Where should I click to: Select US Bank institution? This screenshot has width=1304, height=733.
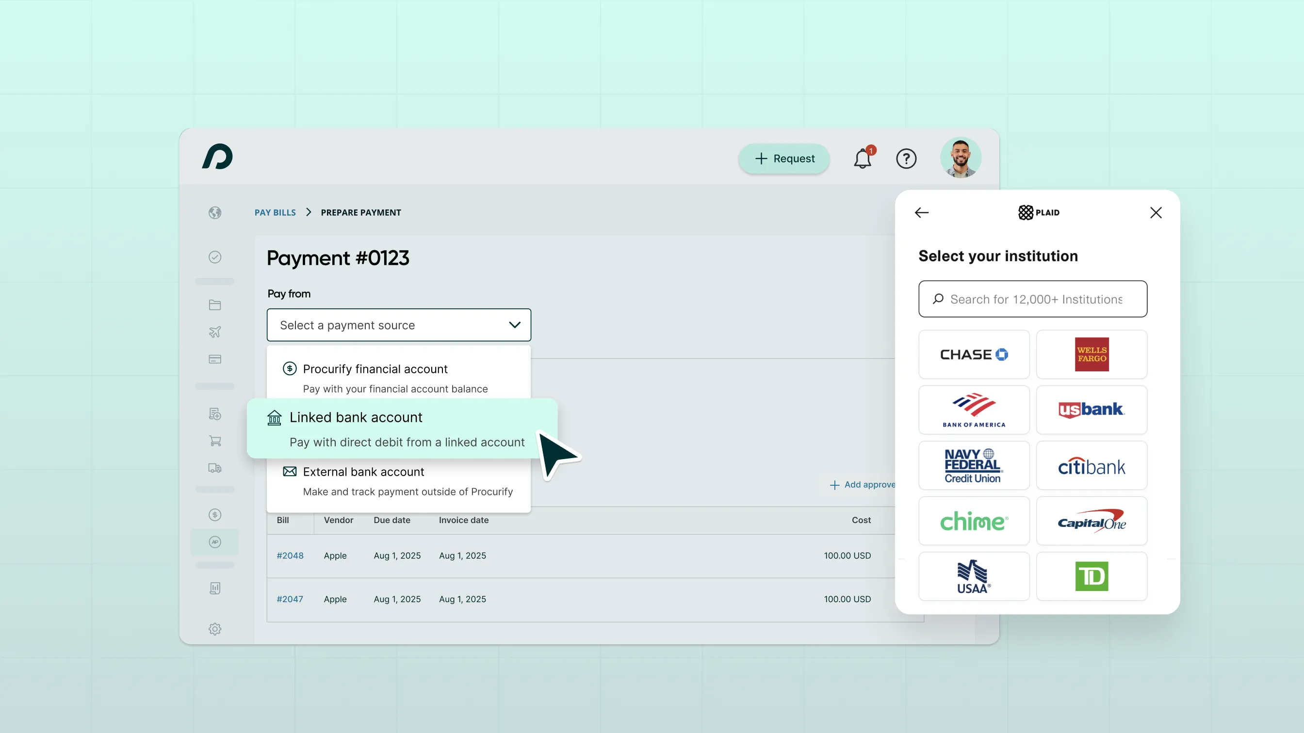(x=1092, y=410)
